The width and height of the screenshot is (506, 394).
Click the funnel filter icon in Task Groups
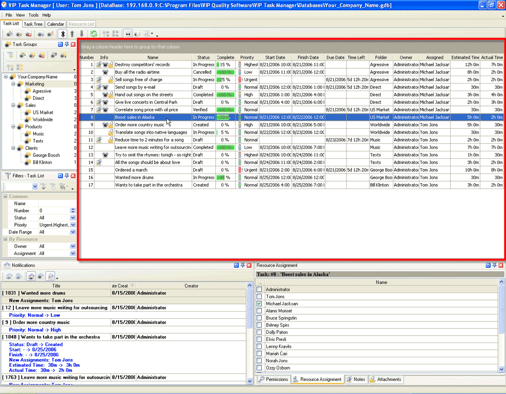10,55
